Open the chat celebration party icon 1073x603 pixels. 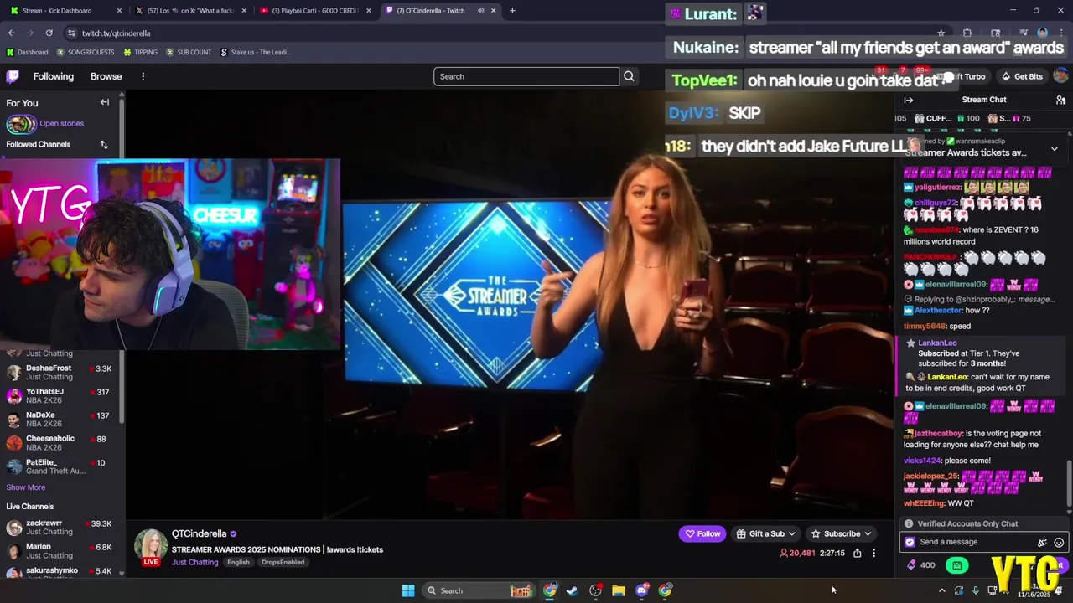pyautogui.click(x=1042, y=542)
